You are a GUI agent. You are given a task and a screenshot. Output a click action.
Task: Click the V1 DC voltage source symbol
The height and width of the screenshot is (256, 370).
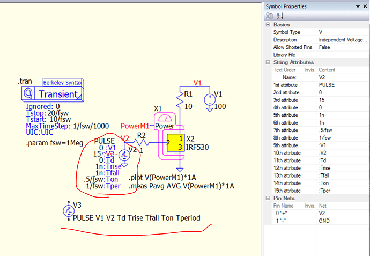point(207,100)
